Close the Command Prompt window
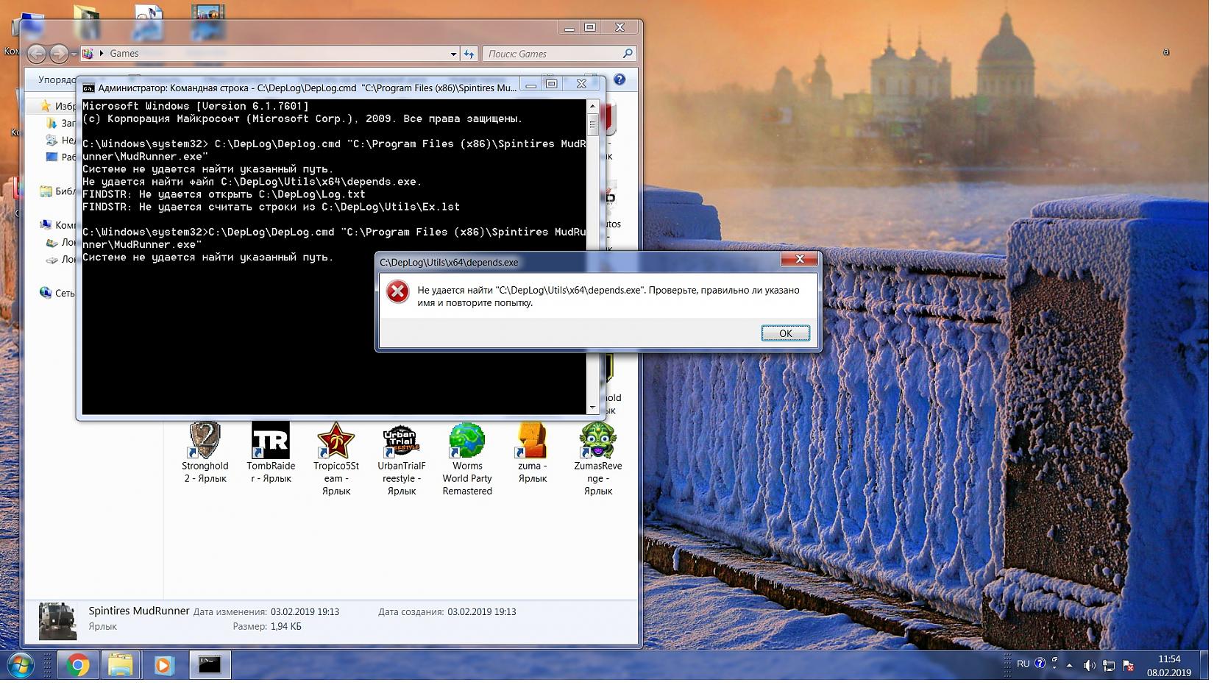 (581, 84)
